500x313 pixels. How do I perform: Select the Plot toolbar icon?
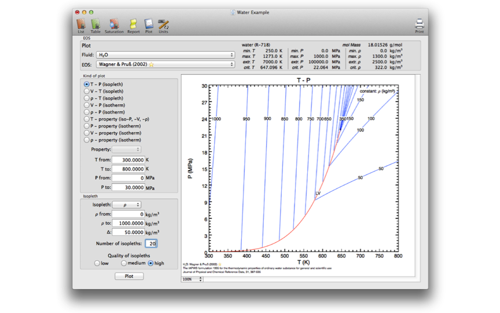tap(149, 25)
